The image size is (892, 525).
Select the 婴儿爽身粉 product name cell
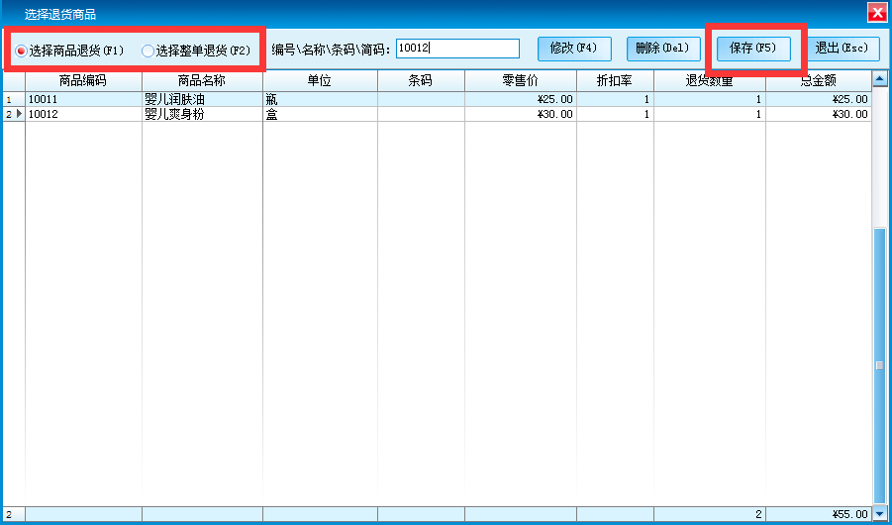point(202,114)
